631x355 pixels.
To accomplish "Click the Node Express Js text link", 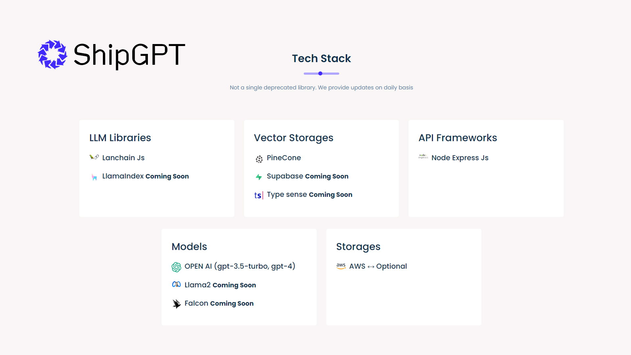I will coord(460,158).
